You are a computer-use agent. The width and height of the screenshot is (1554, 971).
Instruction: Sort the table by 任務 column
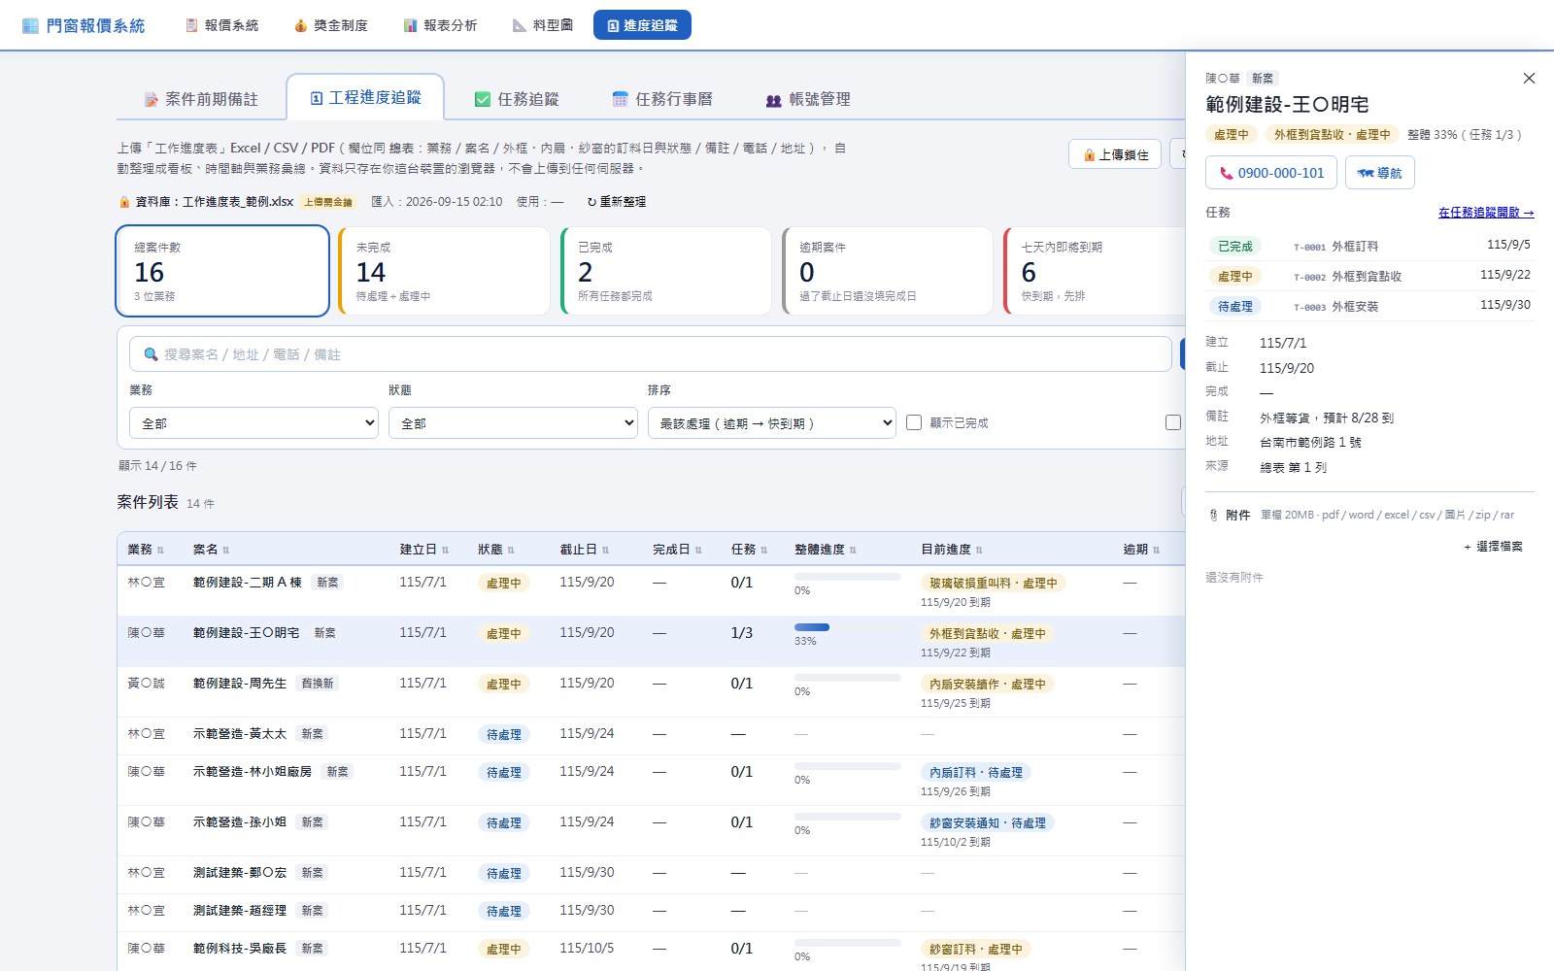click(x=749, y=550)
